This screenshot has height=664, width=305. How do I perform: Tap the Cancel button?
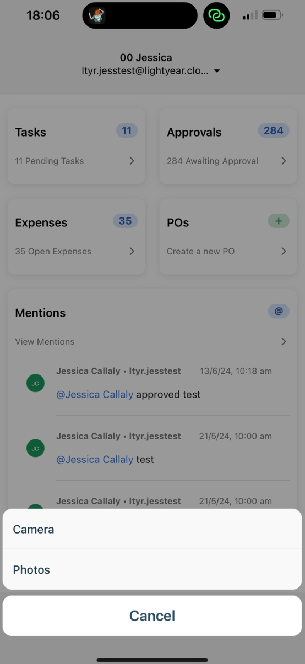(153, 616)
